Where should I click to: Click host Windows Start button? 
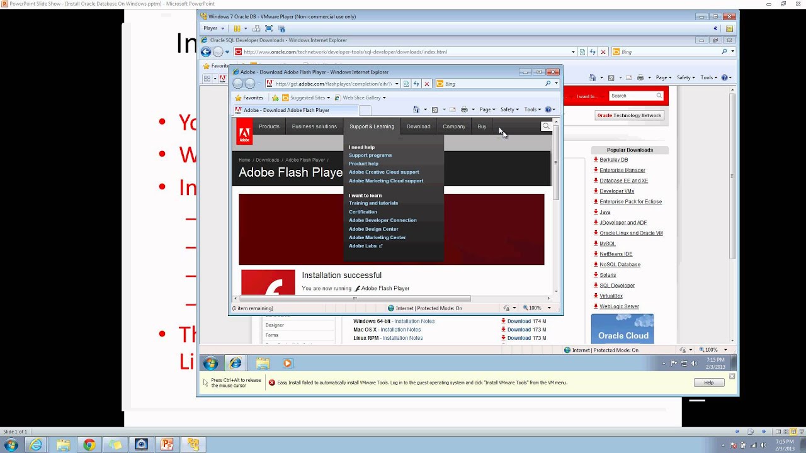pos(11,445)
